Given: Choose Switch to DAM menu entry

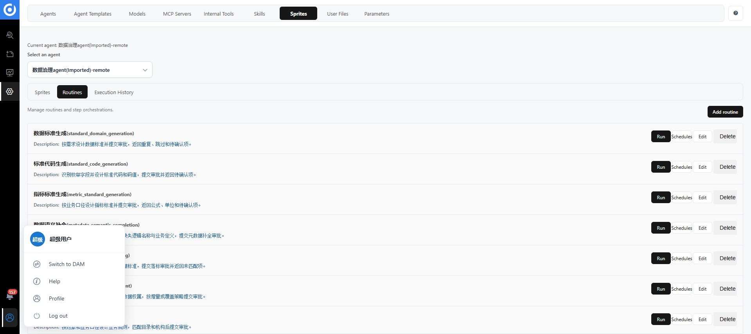Looking at the screenshot, I should [x=74, y=264].
